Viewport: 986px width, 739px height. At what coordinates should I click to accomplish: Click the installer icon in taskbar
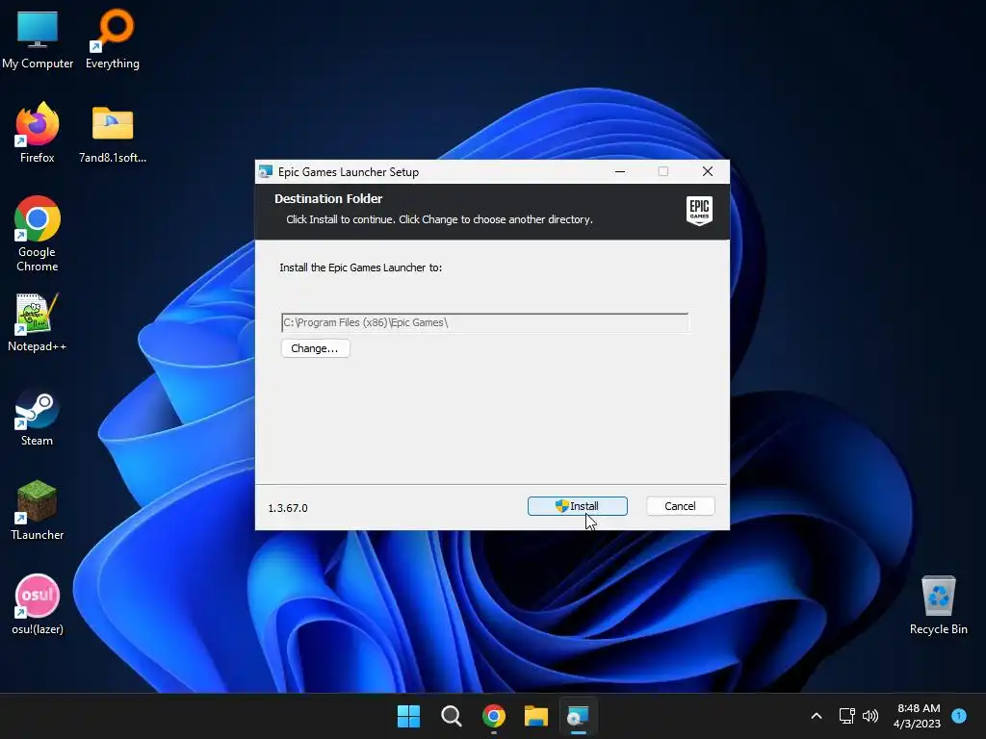[579, 716]
